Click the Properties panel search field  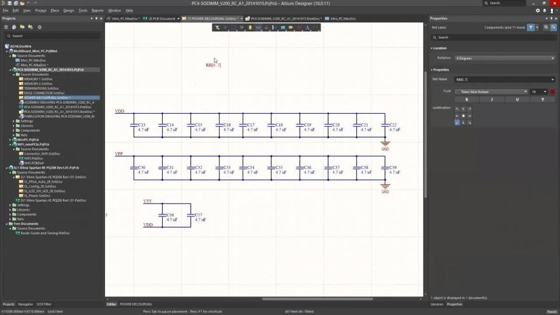[494, 37]
